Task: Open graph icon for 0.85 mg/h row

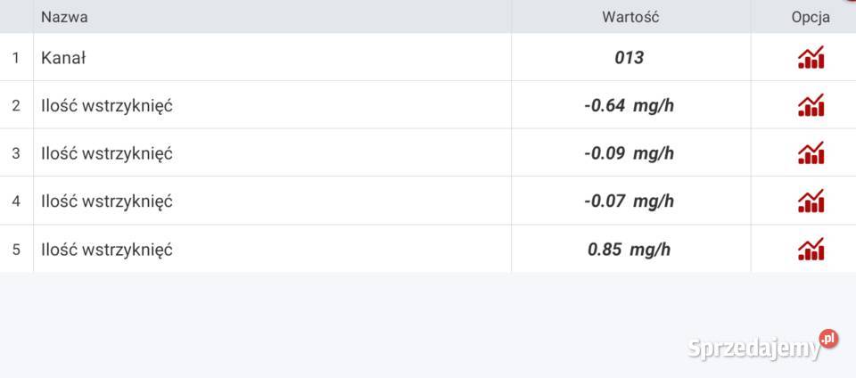Action: pyautogui.click(x=811, y=249)
